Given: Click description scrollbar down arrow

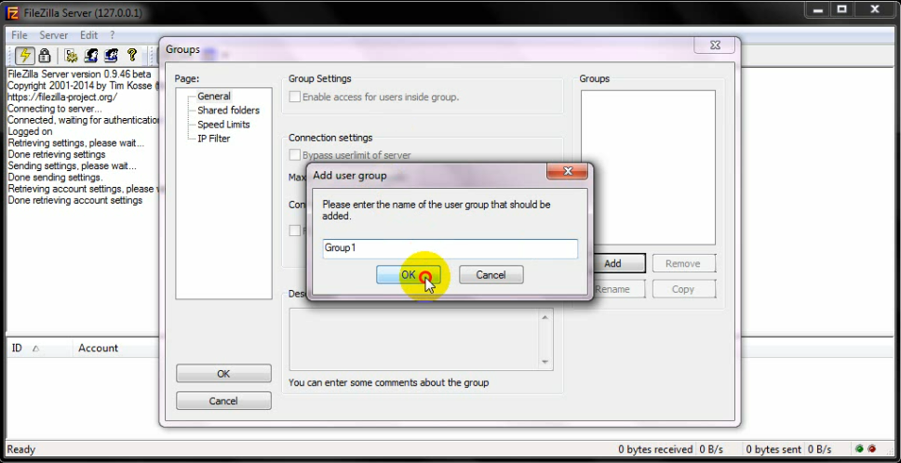Looking at the screenshot, I should pos(545,362).
